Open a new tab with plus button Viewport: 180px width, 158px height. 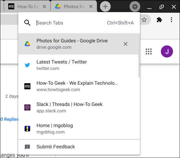point(105,7)
